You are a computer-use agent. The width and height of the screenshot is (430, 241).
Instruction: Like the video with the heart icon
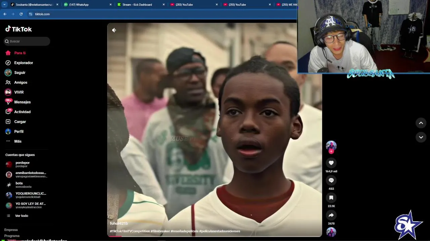point(331,163)
